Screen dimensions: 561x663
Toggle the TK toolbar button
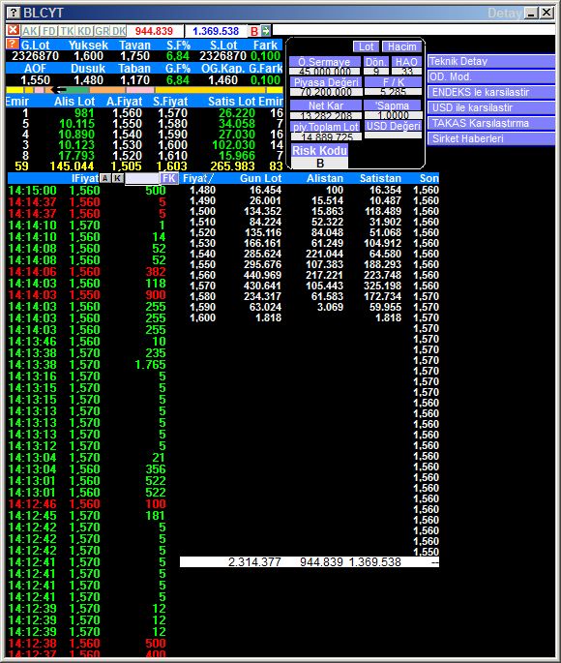tap(67, 31)
